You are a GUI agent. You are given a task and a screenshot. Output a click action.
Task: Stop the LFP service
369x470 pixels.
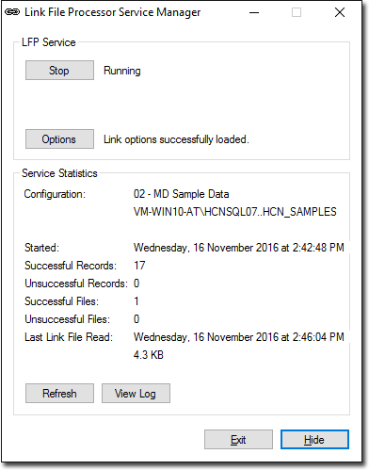[x=59, y=71]
